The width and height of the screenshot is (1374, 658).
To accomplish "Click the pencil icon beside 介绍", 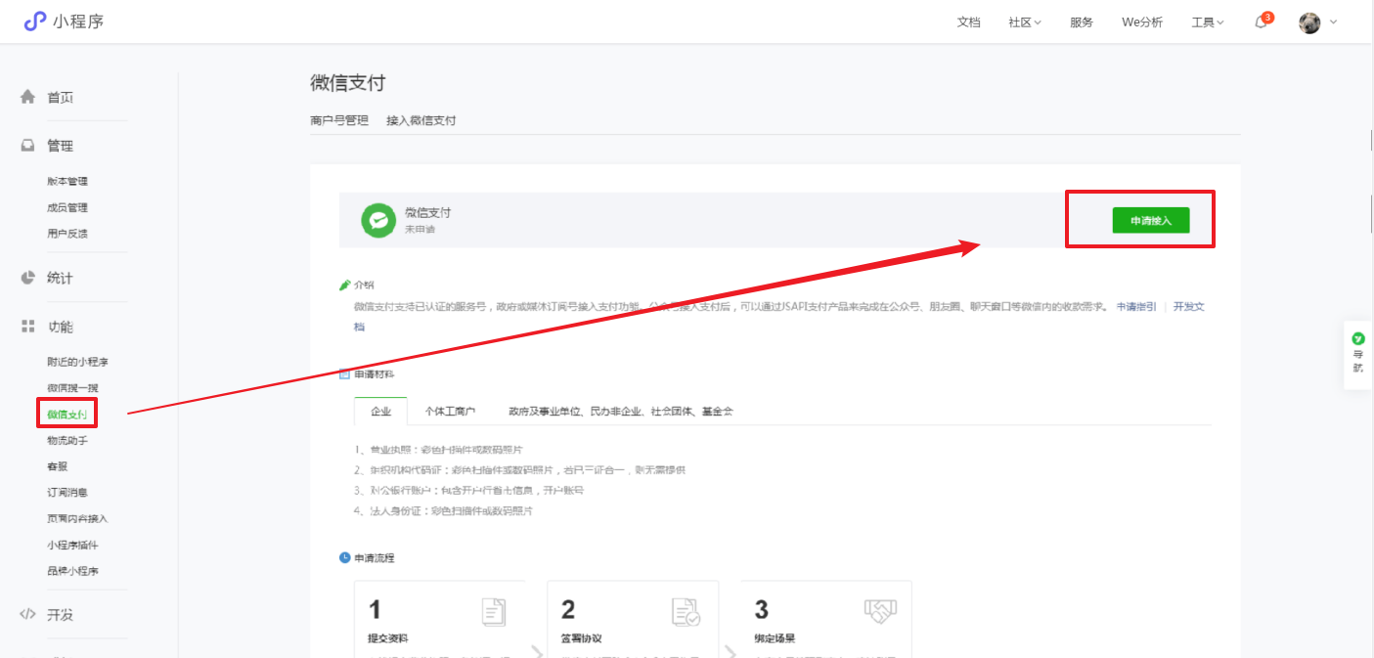I will click(x=344, y=285).
